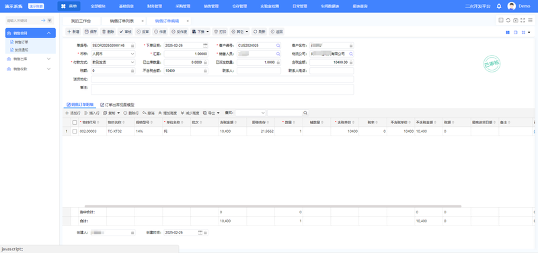Select the 订单出库视图模型 tab

(x=117, y=105)
